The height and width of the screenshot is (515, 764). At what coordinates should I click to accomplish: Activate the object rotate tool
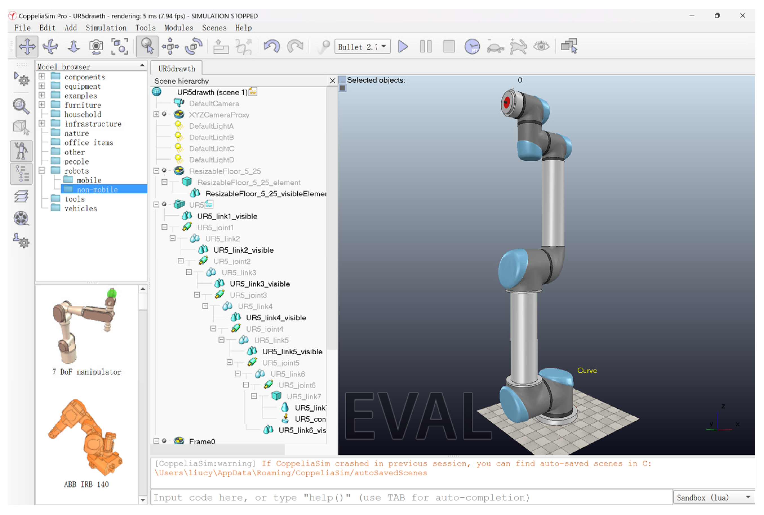point(193,46)
